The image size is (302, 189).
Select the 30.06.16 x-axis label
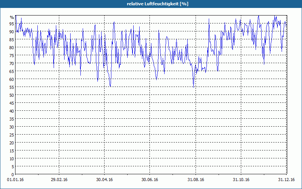click(149, 180)
